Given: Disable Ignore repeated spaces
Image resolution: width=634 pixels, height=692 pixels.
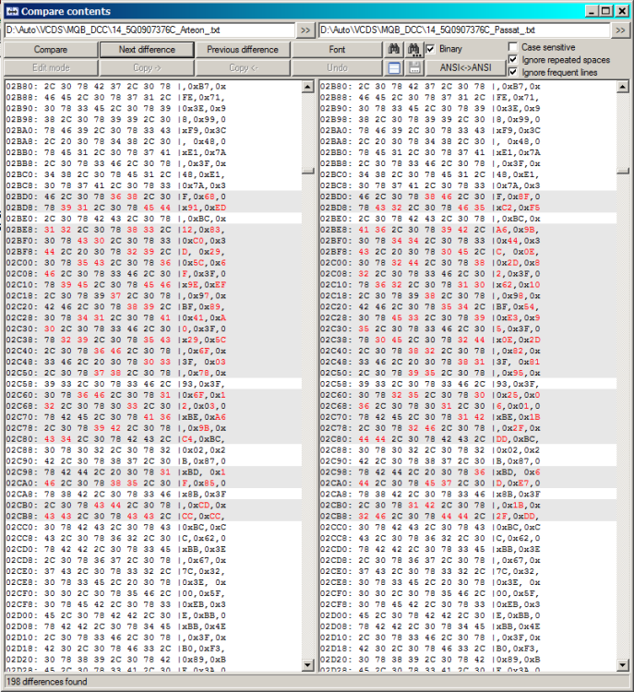Looking at the screenshot, I should pos(513,60).
